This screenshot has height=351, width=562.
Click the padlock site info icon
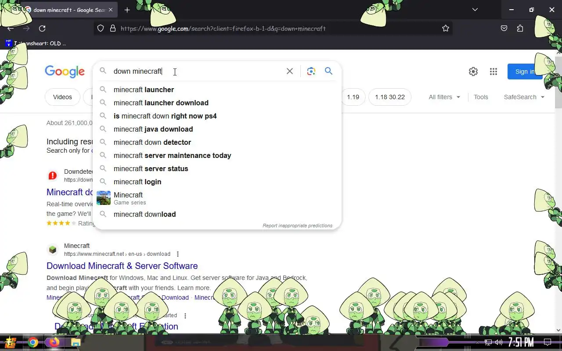113,29
